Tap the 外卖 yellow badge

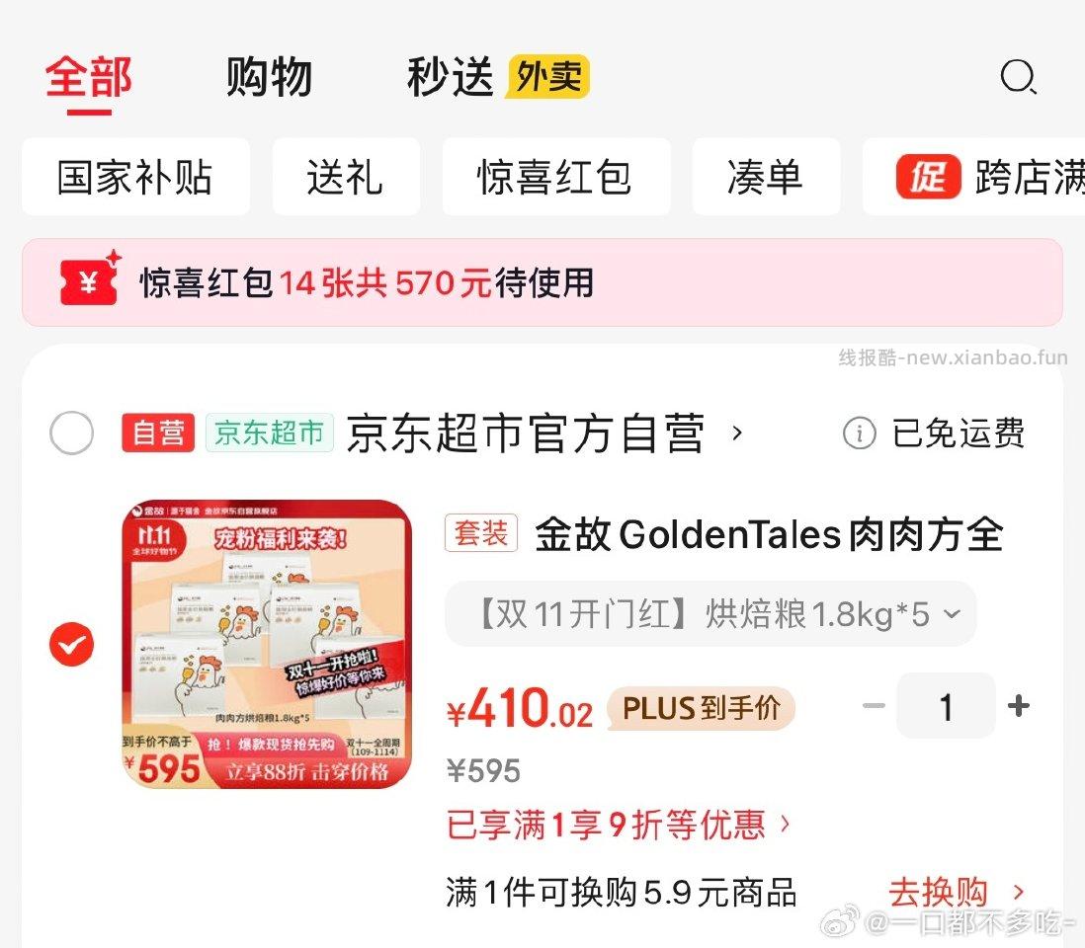tap(547, 77)
